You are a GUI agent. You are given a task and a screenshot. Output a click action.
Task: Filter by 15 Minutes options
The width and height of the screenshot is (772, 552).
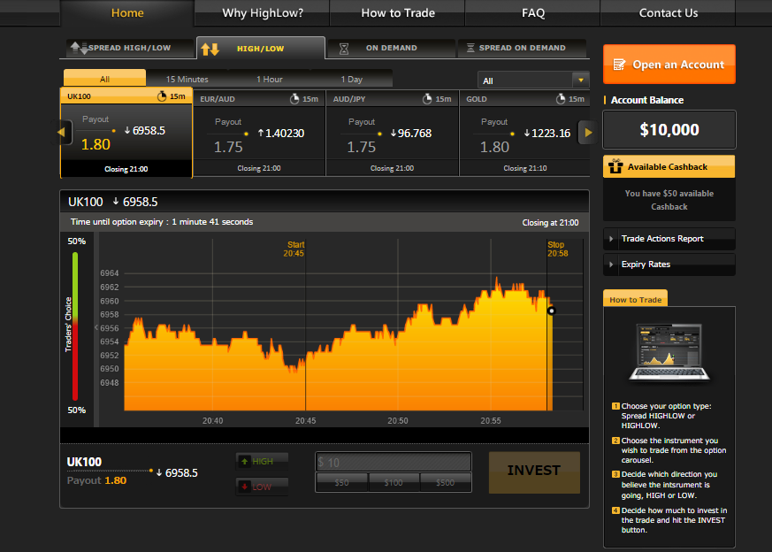pyautogui.click(x=187, y=79)
